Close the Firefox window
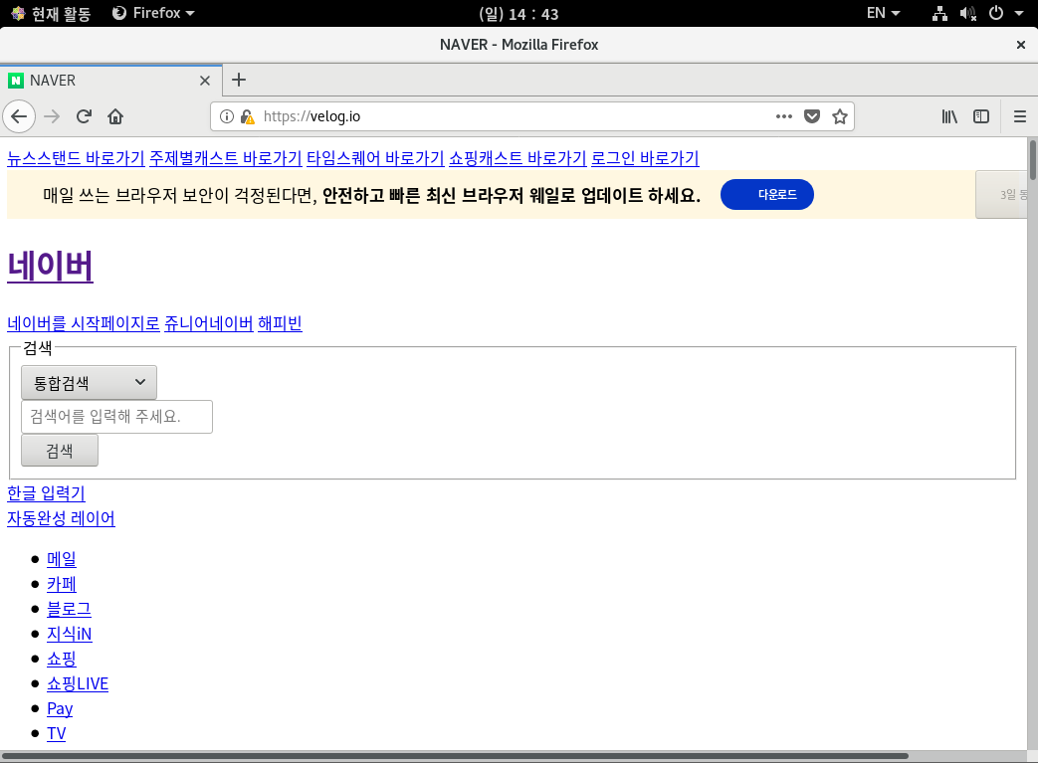 click(x=1021, y=45)
